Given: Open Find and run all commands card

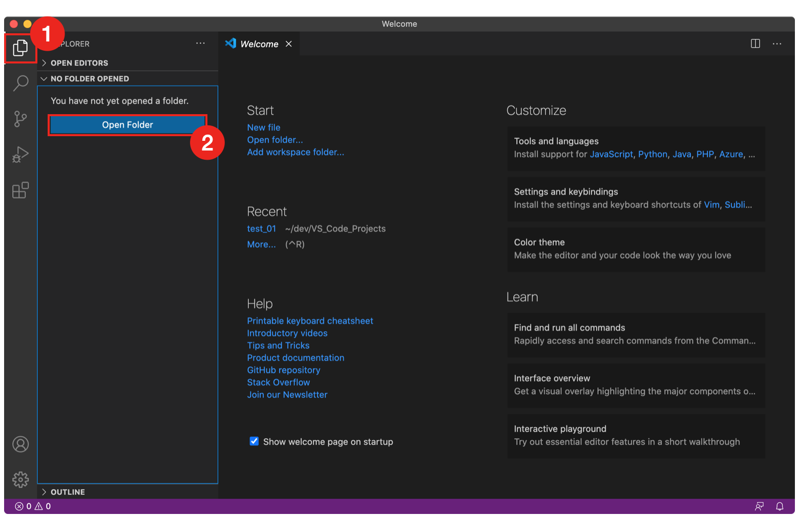Looking at the screenshot, I should 636,335.
